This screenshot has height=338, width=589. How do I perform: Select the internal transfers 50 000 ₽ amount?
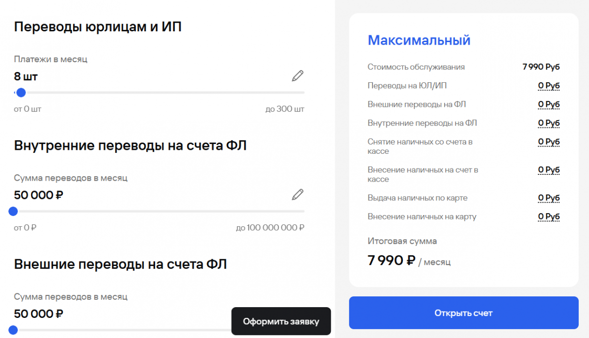tap(39, 195)
